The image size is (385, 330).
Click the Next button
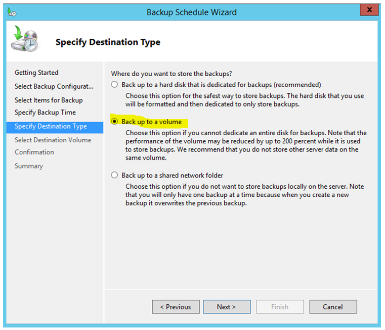coord(227,307)
